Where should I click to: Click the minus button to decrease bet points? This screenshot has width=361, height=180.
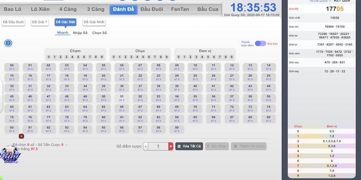click(x=145, y=146)
